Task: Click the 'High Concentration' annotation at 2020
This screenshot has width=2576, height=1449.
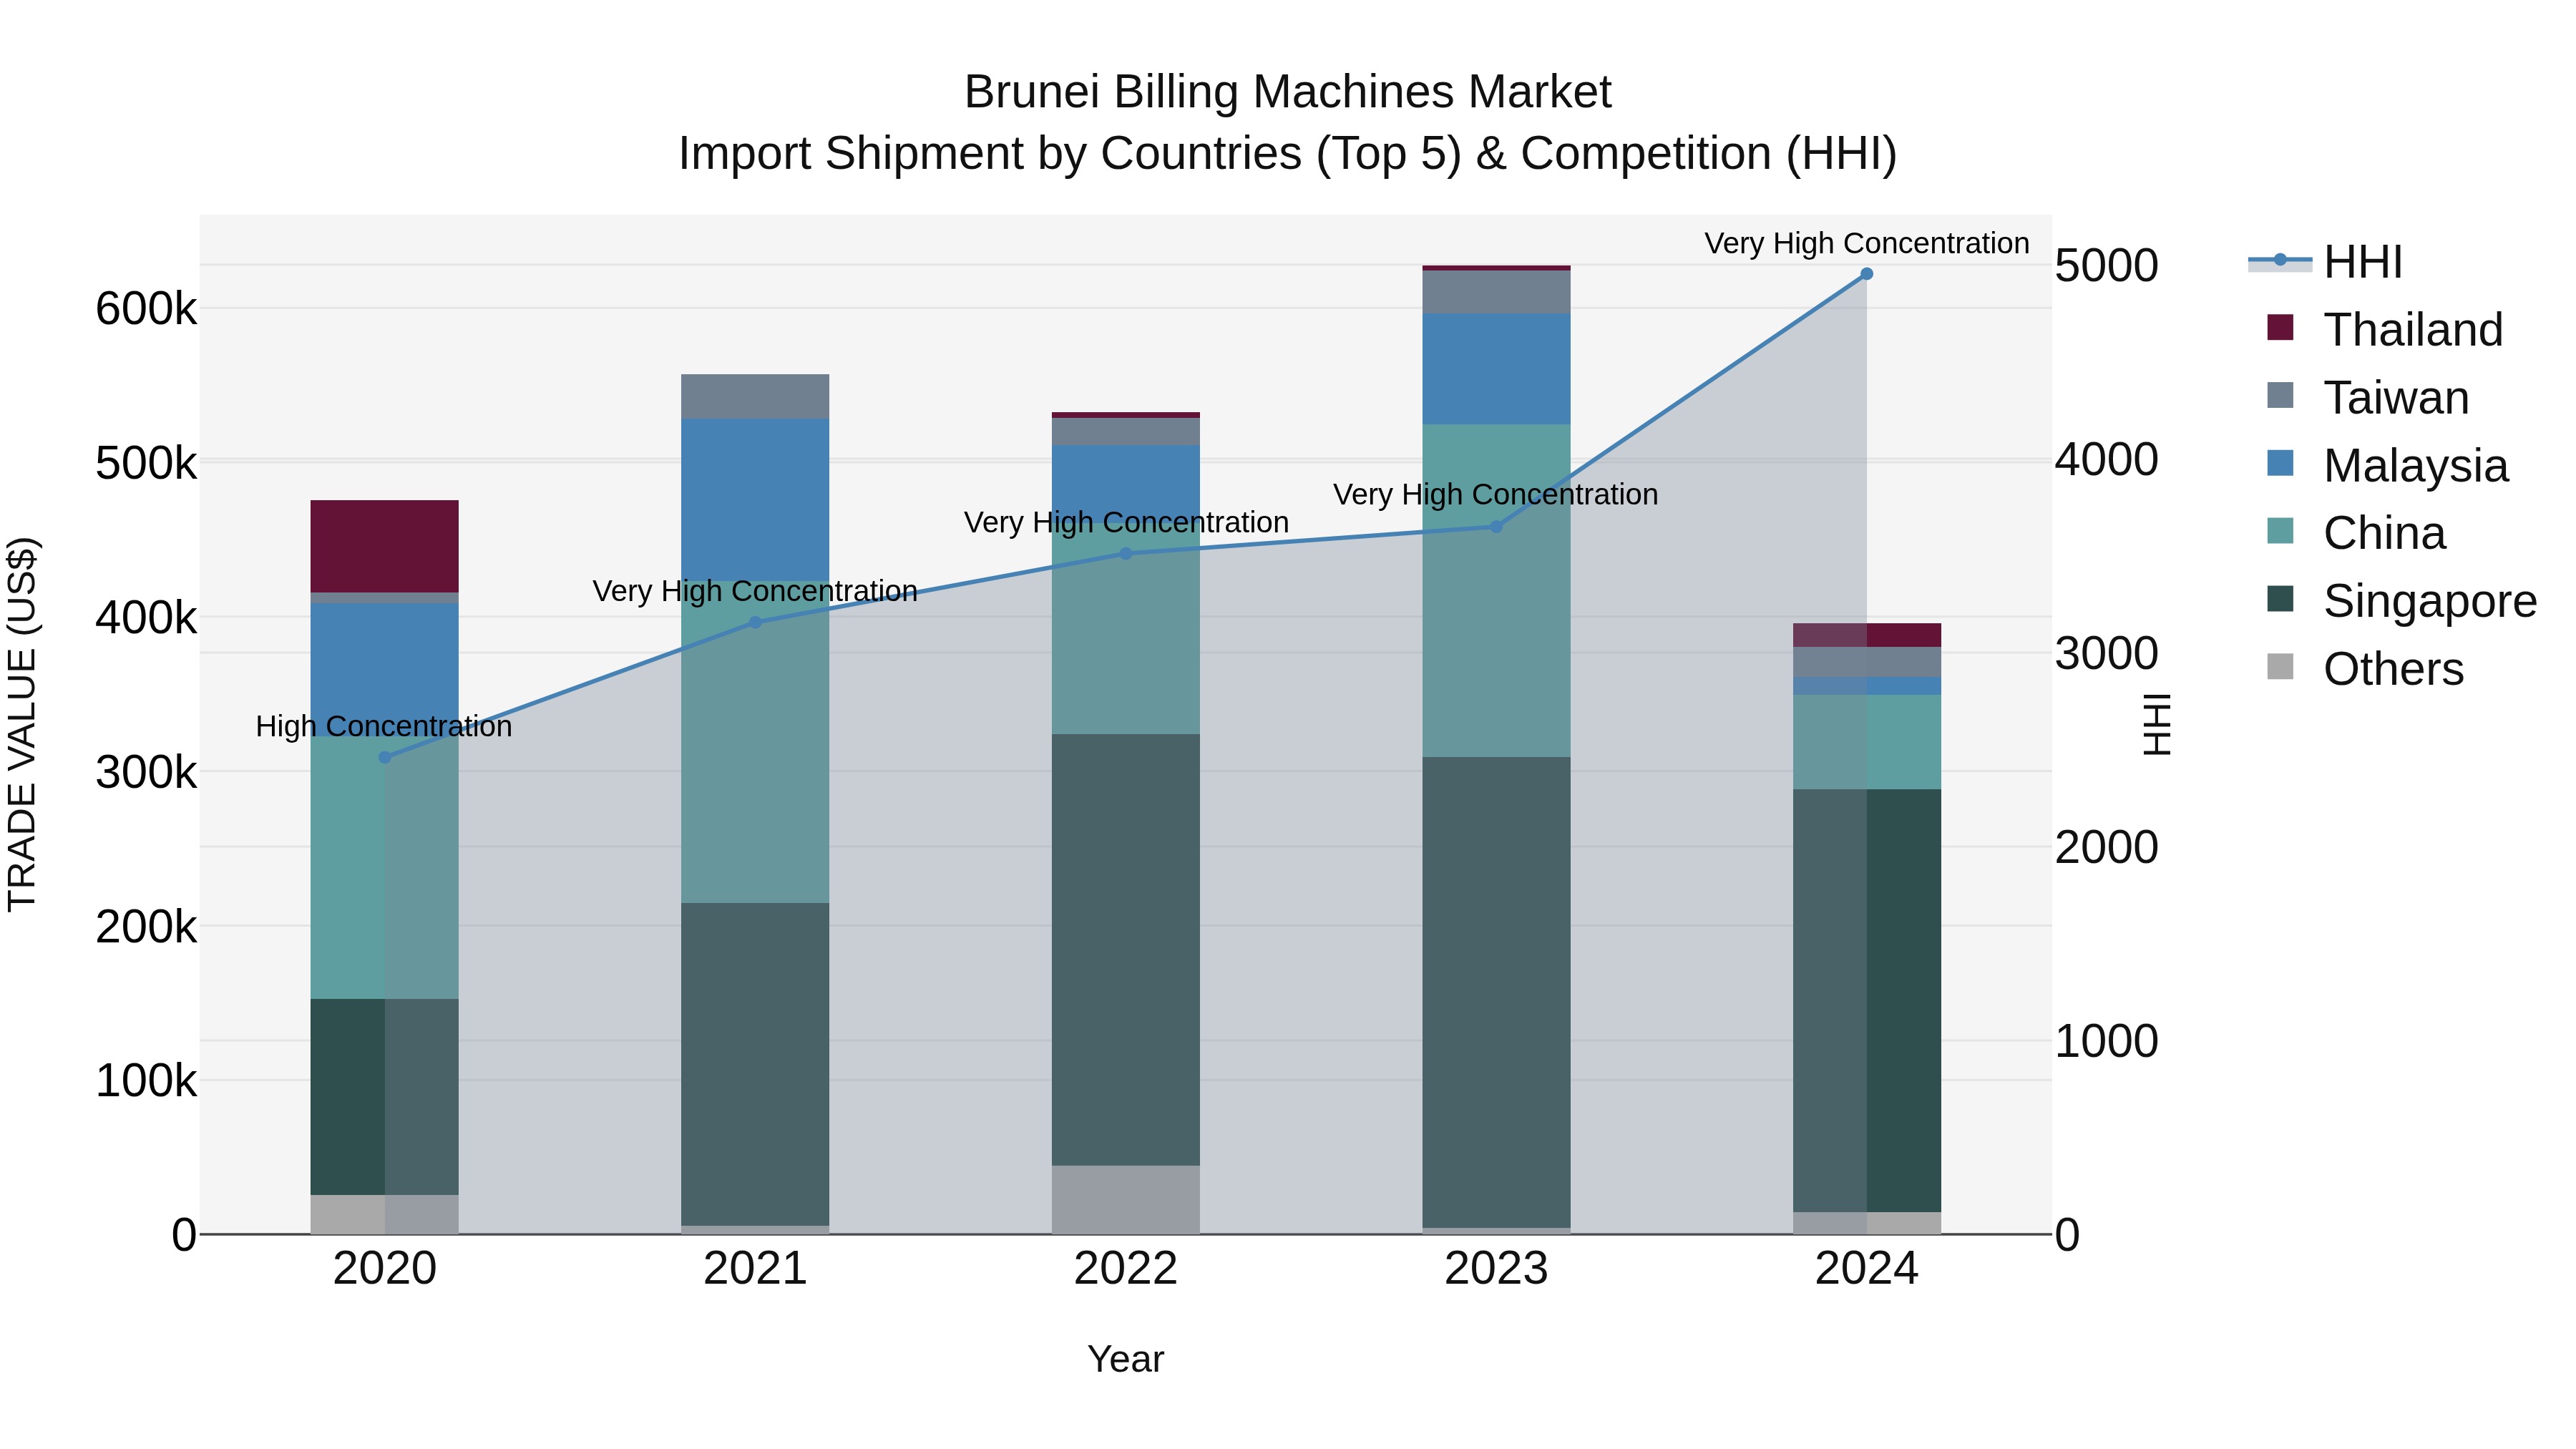Action: coord(384,727)
